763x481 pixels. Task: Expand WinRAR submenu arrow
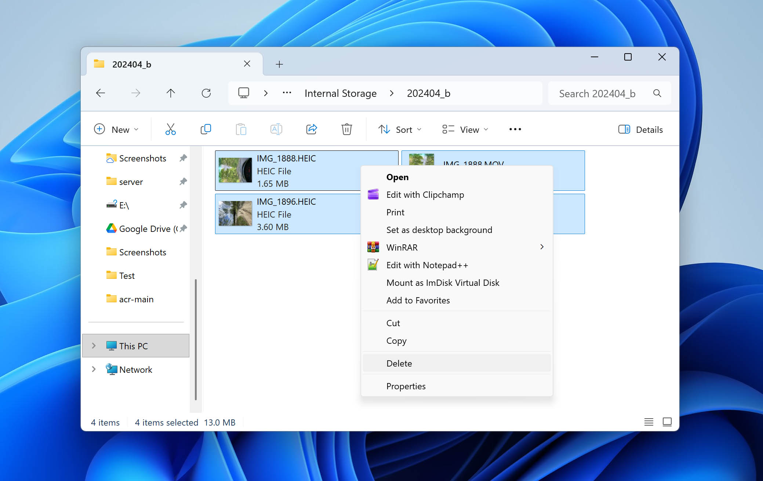coord(542,247)
